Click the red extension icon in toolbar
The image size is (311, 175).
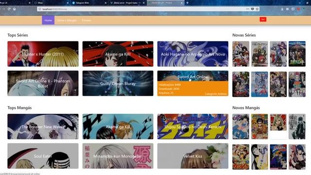pyautogui.click(x=298, y=9)
